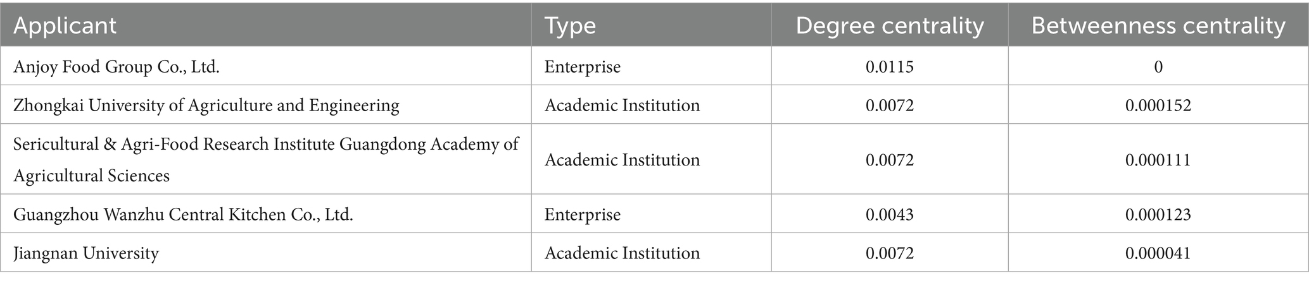Click Anjoy Food's betweenness centrality value 0
Image resolution: width=1309 pixels, height=283 pixels.
point(1158,66)
